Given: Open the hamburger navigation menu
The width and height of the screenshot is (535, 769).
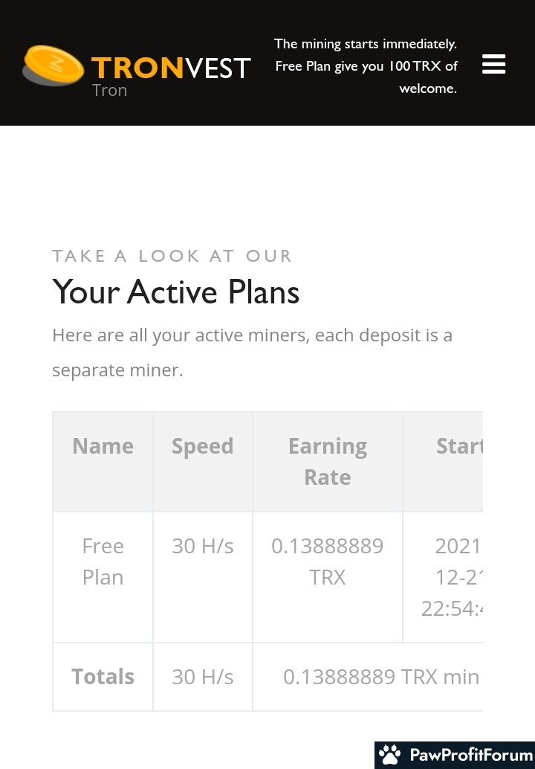Looking at the screenshot, I should click(493, 65).
